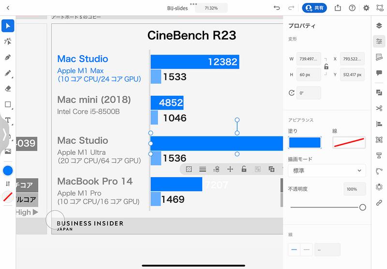Tap the BIJ-slides document title

pyautogui.click(x=178, y=8)
